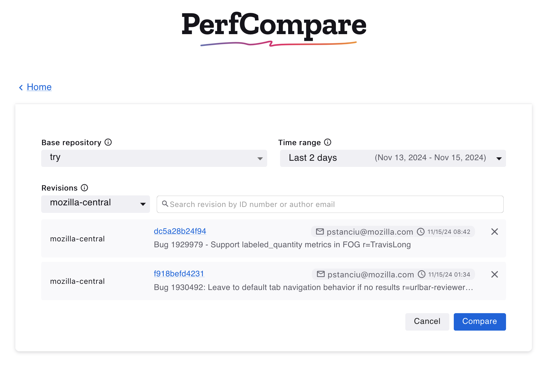Expand the 'Last 2 days' time range dropdown
The image size is (544, 365).
393,158
